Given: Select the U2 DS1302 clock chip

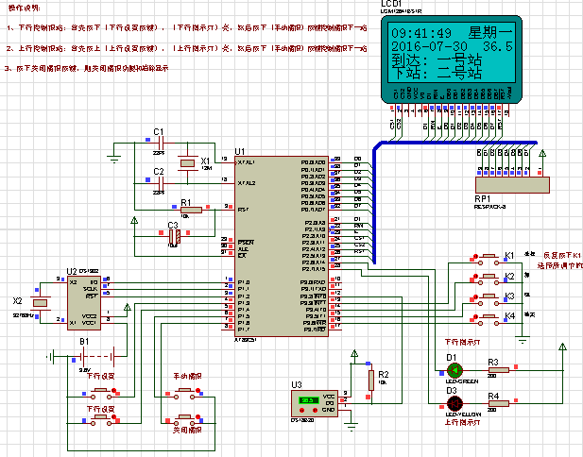Looking at the screenshot, I should pyautogui.click(x=84, y=303).
